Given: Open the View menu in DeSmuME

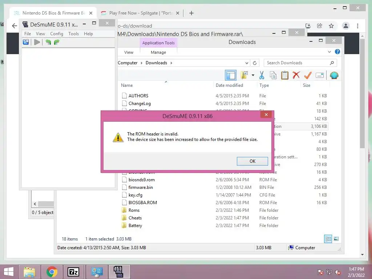Looking at the screenshot, I should 40,34.
